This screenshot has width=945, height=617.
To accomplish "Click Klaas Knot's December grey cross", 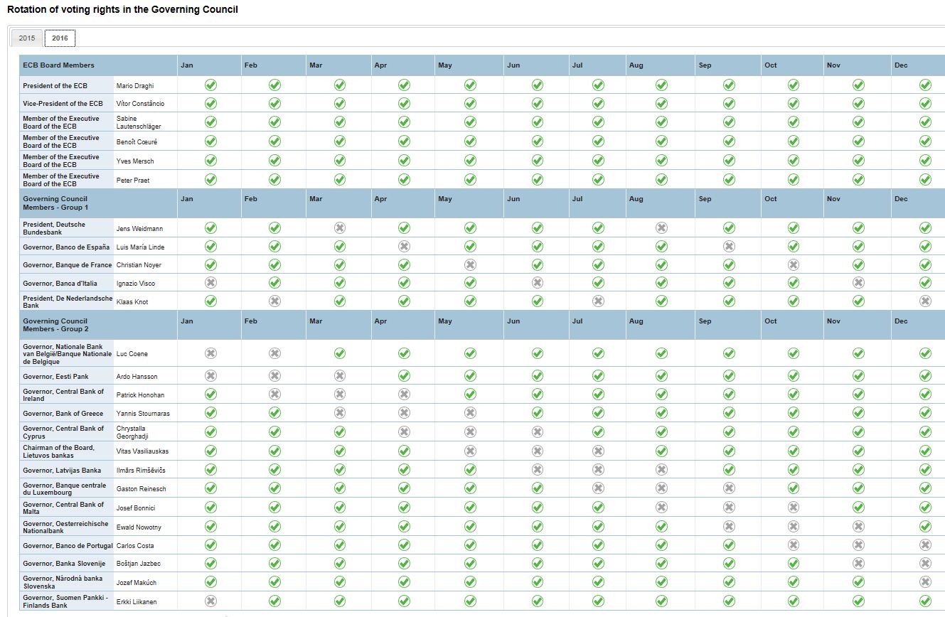I will click(925, 301).
